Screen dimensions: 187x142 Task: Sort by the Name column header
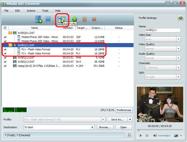click(34, 28)
